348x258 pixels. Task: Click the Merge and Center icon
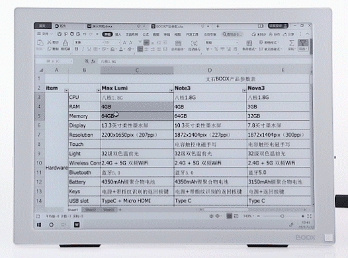(178, 43)
